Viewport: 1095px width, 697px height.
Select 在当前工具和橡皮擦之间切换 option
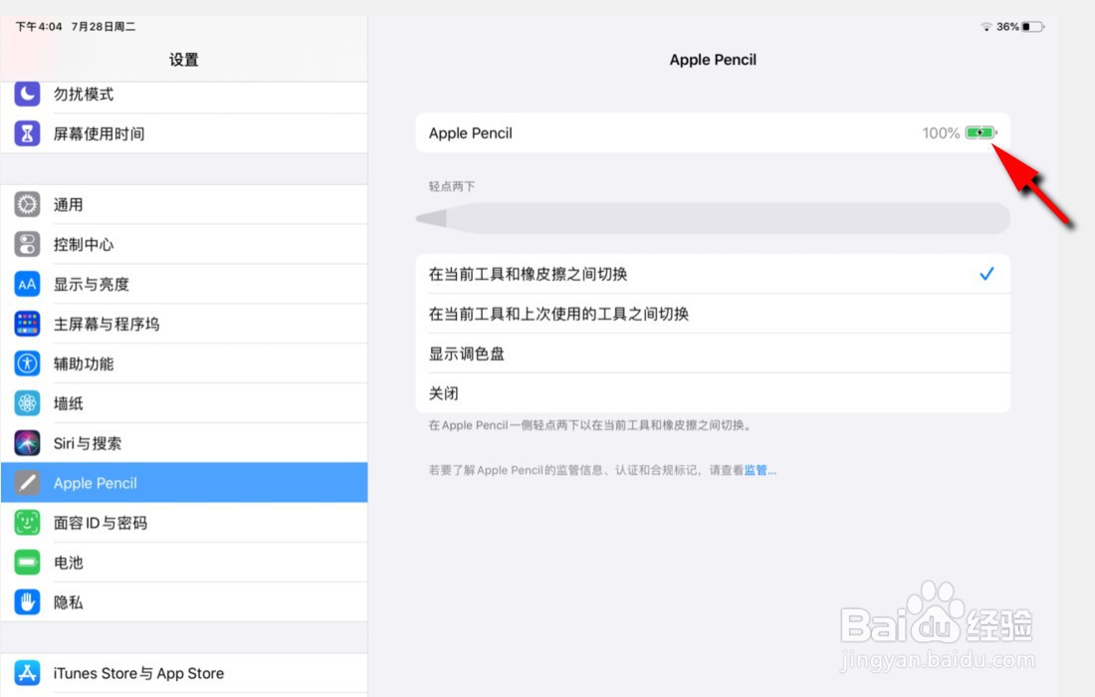pyautogui.click(x=713, y=274)
